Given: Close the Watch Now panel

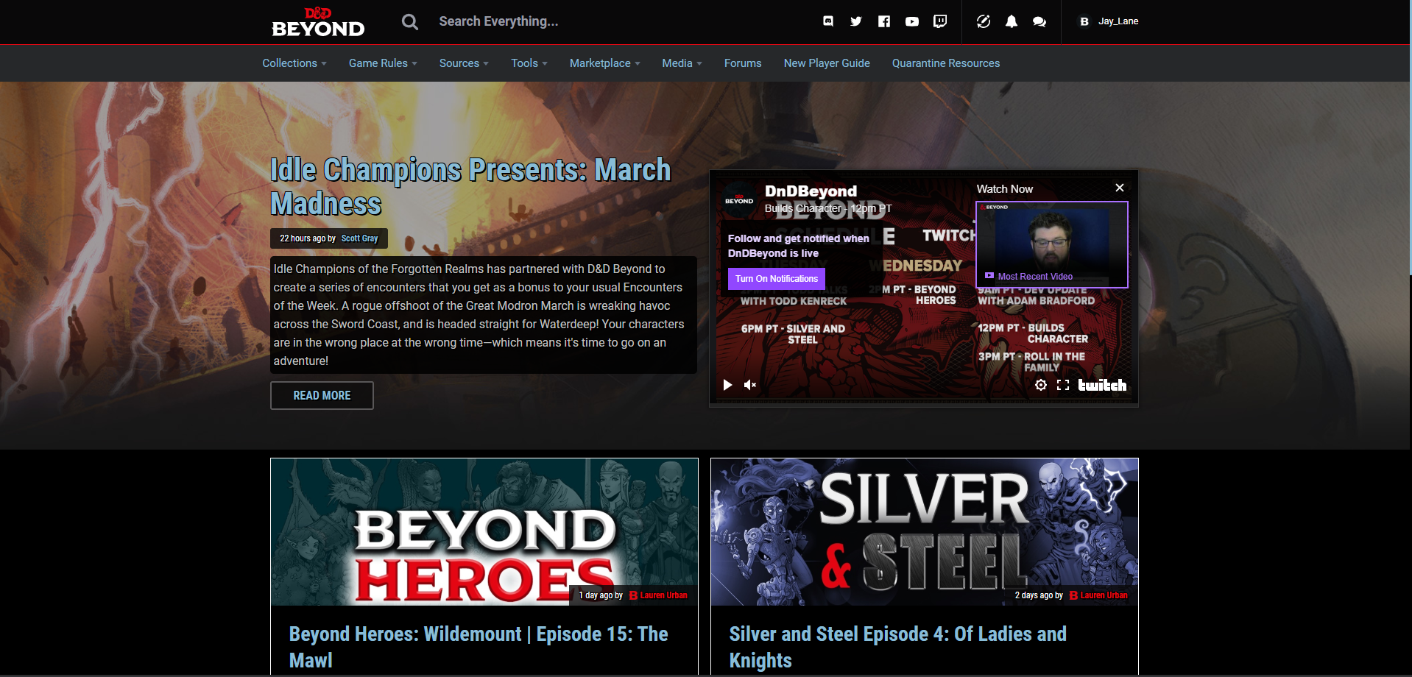Looking at the screenshot, I should pos(1120,188).
